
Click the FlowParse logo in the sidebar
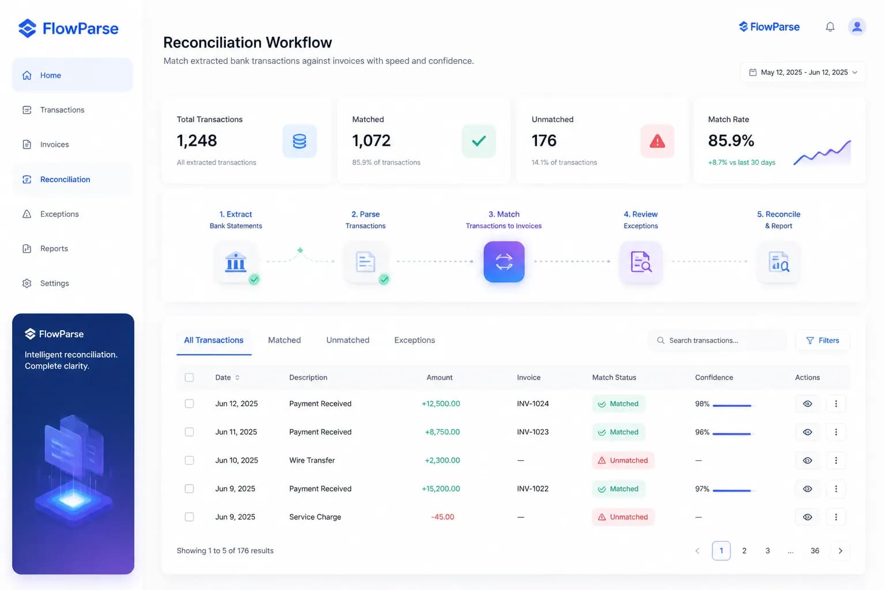[x=68, y=28]
